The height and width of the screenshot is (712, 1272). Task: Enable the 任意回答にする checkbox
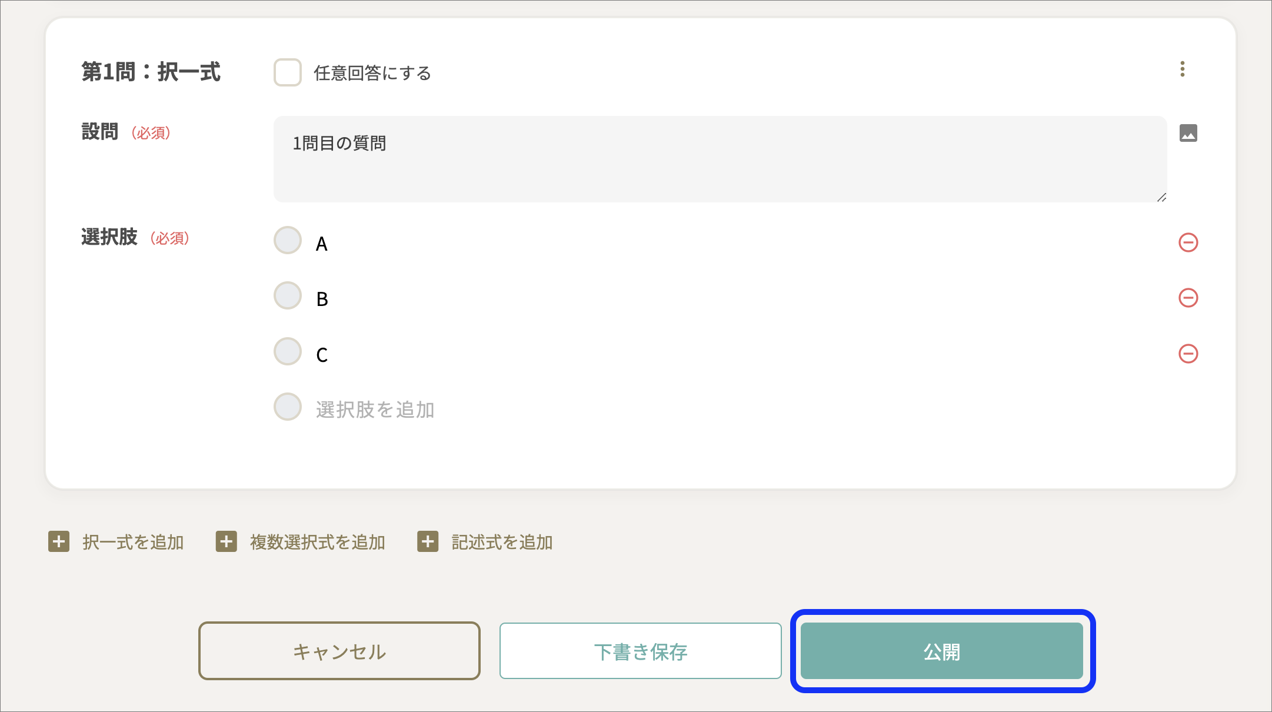[x=287, y=72]
